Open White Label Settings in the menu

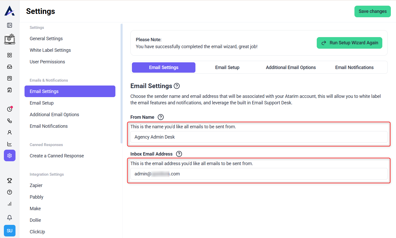pos(50,50)
